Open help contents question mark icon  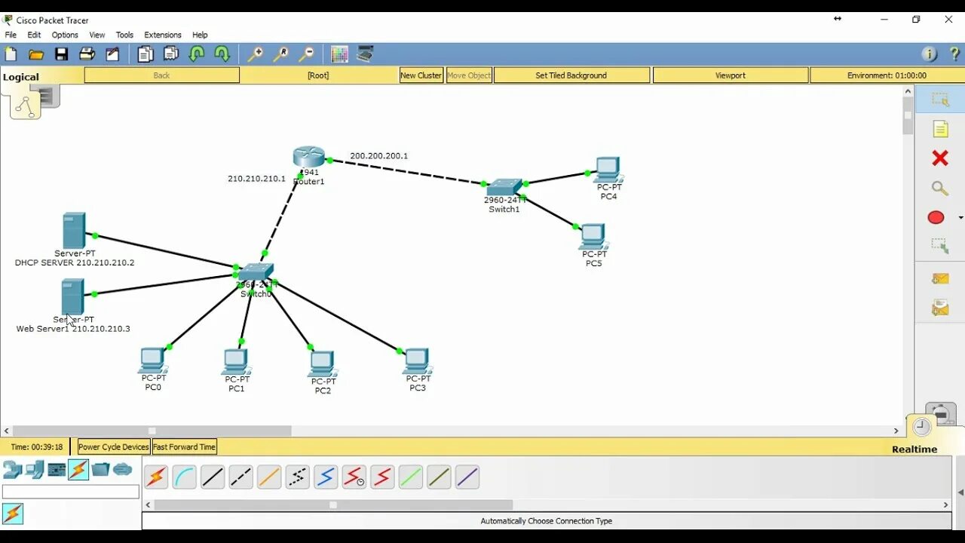coord(954,54)
